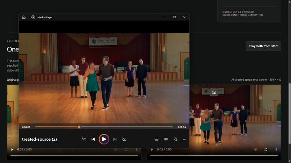This screenshot has height=163, width=291.
Task: Click MODEL / LTX-2.3 DISTILLED text
Action: [x=238, y=12]
